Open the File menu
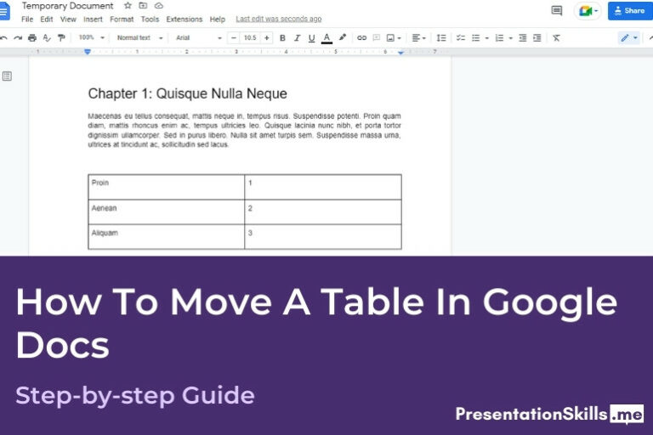The width and height of the screenshot is (653, 435). (x=27, y=20)
